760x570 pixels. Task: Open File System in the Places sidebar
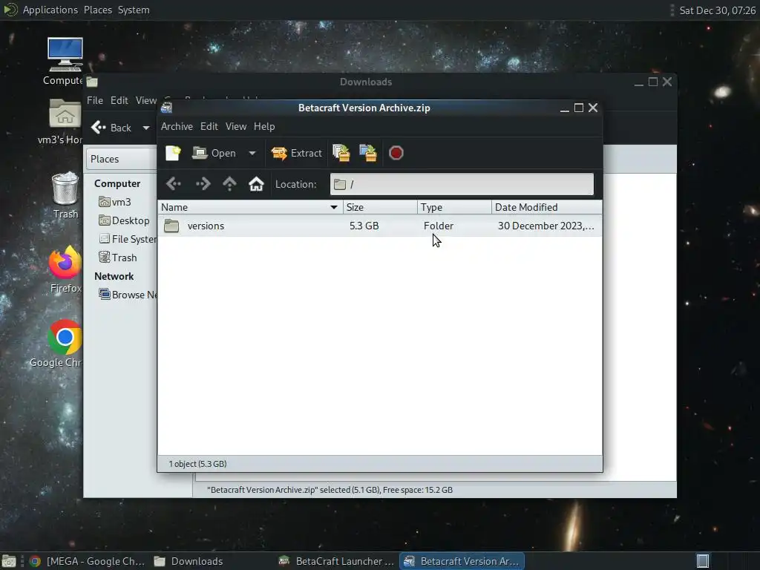tap(128, 239)
